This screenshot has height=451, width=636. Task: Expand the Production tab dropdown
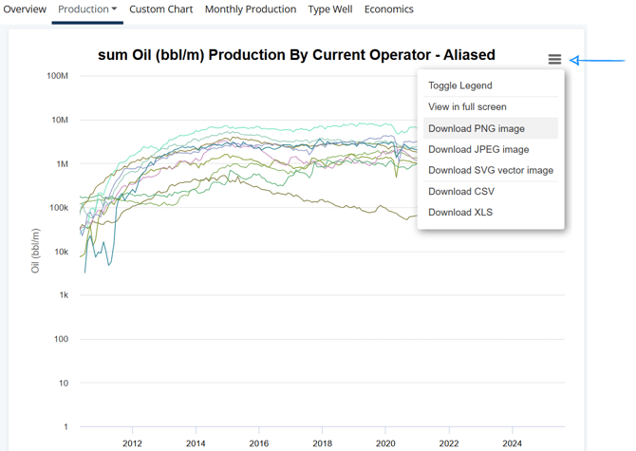(x=87, y=9)
